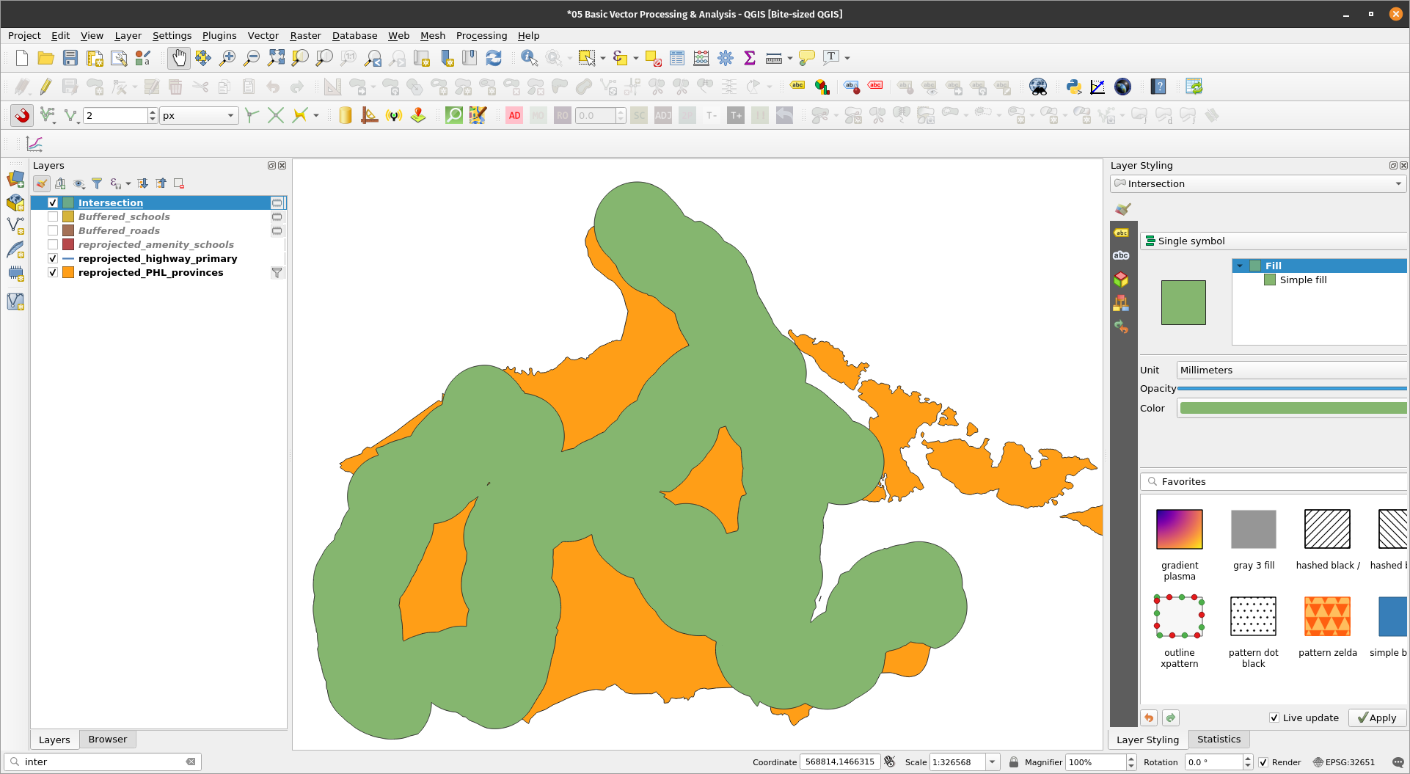Hide the reprojected_highway_primary layer
The height and width of the screenshot is (774, 1410).
click(x=53, y=258)
